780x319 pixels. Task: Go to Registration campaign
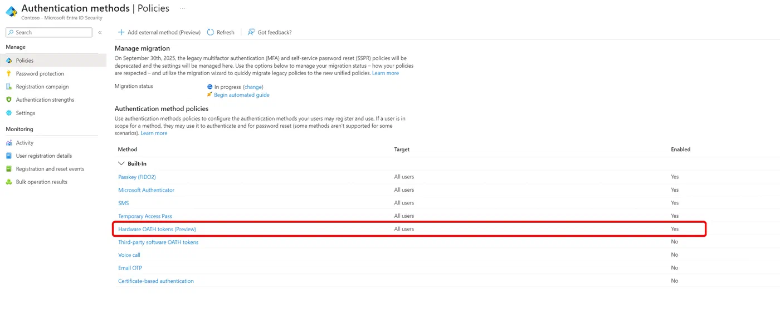coord(42,87)
